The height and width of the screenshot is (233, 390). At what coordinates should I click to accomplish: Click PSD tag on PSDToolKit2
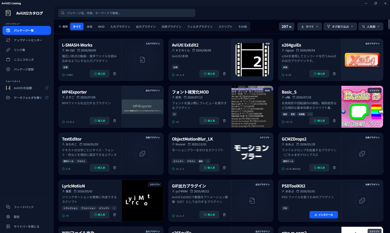pyautogui.click(x=285, y=208)
